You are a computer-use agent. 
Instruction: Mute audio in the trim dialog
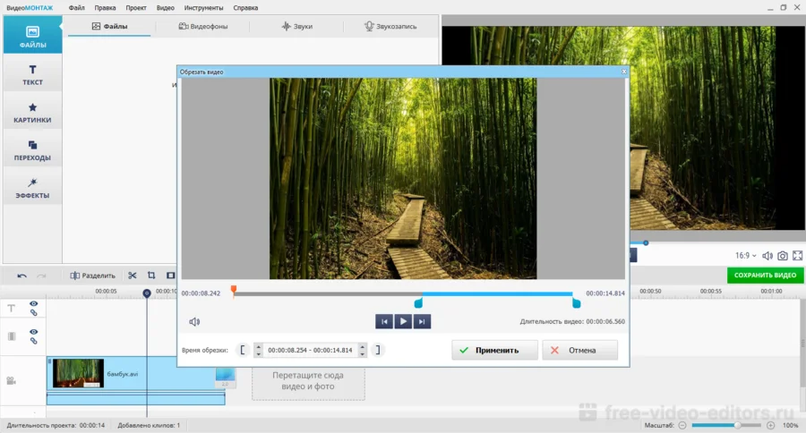point(194,321)
